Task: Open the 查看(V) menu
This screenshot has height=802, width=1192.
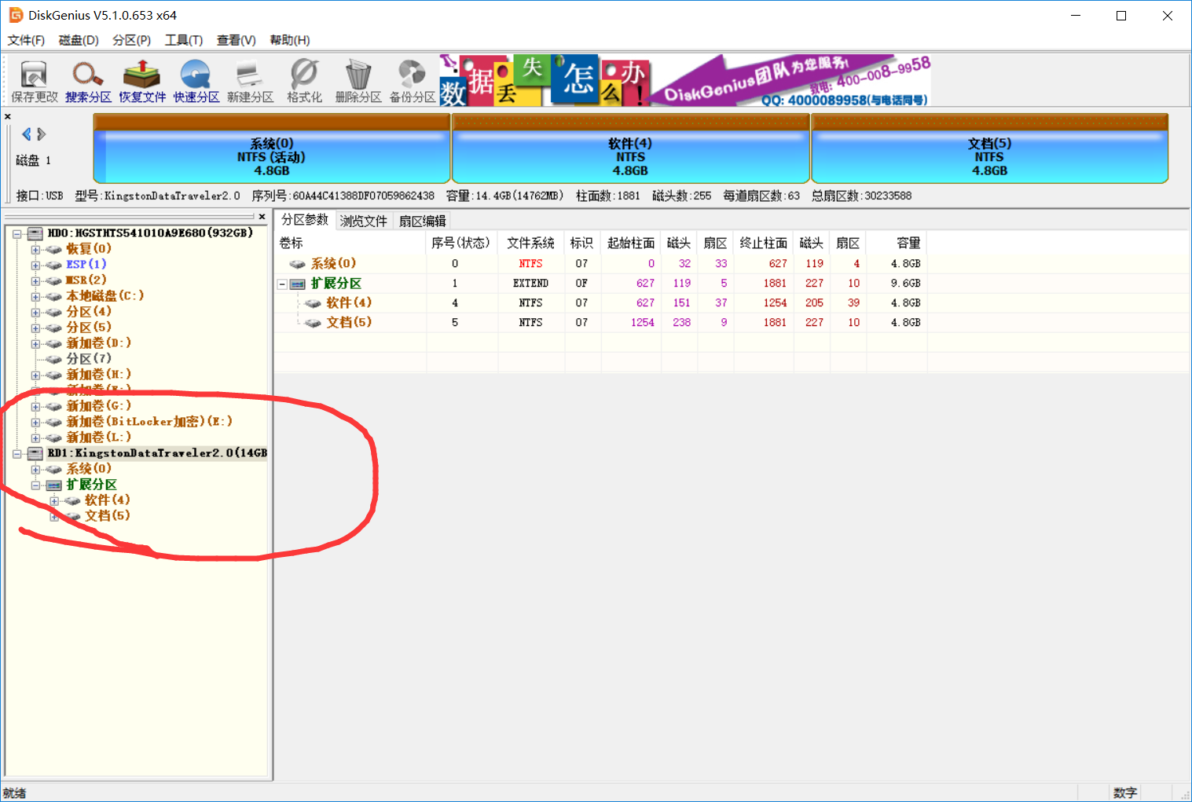Action: pyautogui.click(x=237, y=40)
